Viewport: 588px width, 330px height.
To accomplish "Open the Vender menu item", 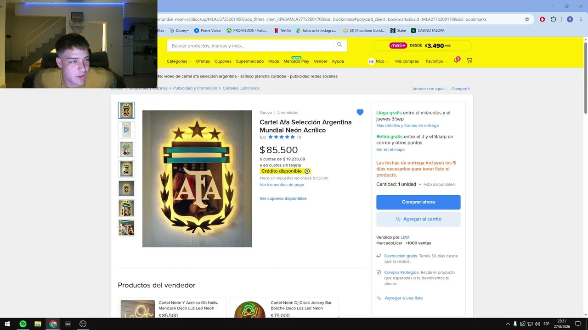I will 320,61.
